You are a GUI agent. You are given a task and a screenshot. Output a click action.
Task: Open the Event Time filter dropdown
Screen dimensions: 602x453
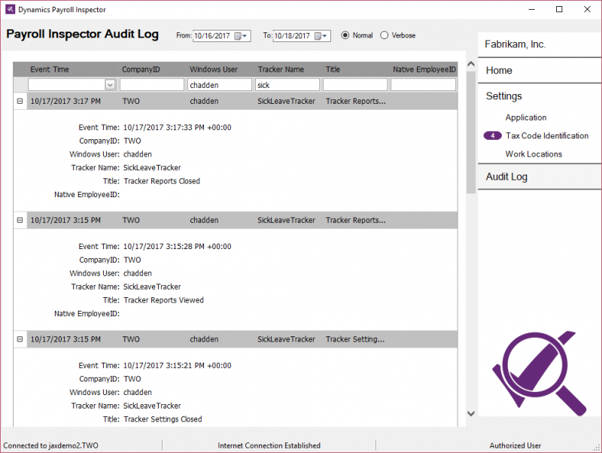pos(110,84)
